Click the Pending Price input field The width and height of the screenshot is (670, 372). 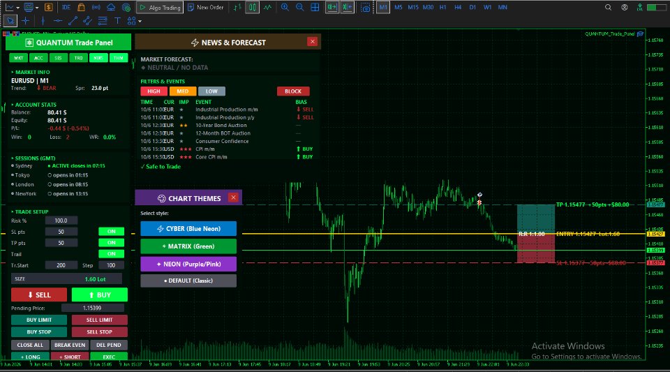point(92,308)
